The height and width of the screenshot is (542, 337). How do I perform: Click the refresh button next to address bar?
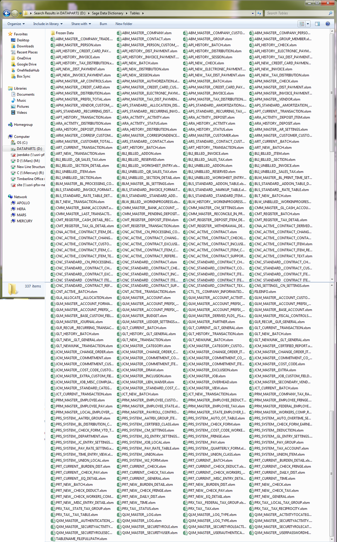(259, 13)
